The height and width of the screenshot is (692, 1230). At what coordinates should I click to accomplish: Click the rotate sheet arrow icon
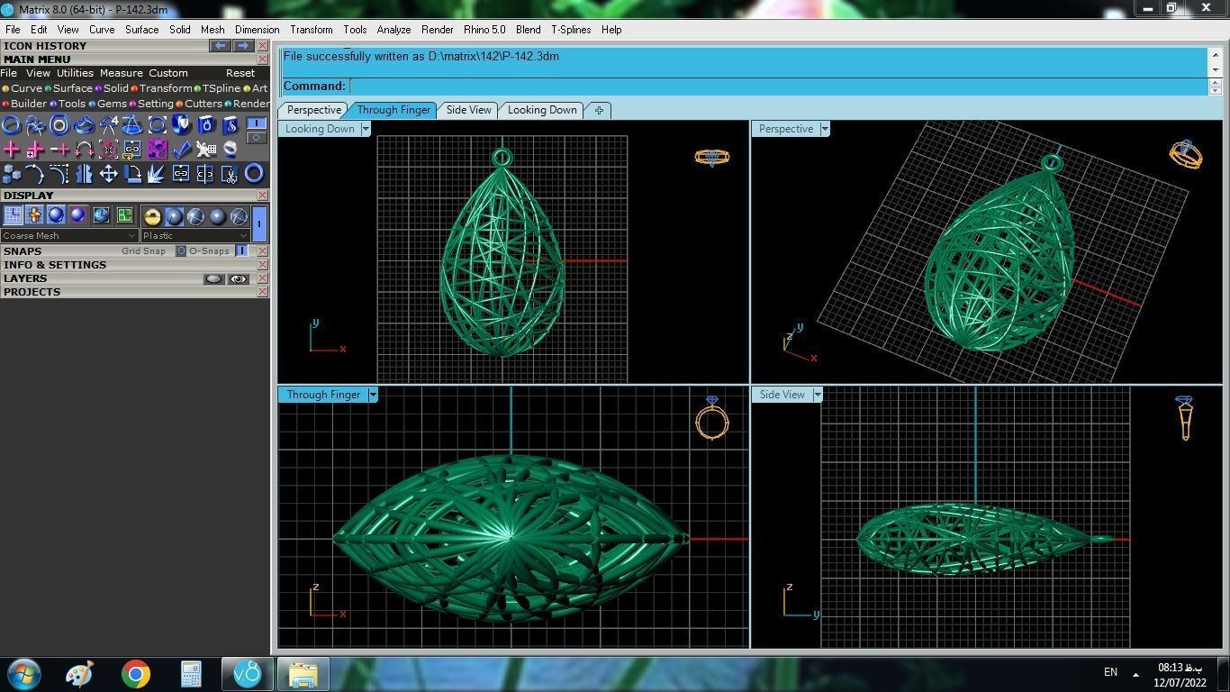pos(132,174)
